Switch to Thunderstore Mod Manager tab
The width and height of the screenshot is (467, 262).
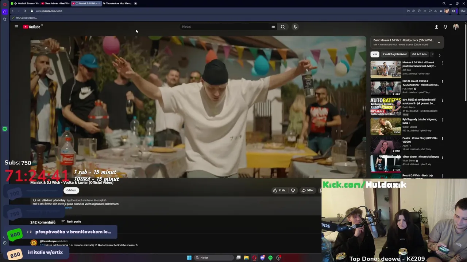click(117, 3)
